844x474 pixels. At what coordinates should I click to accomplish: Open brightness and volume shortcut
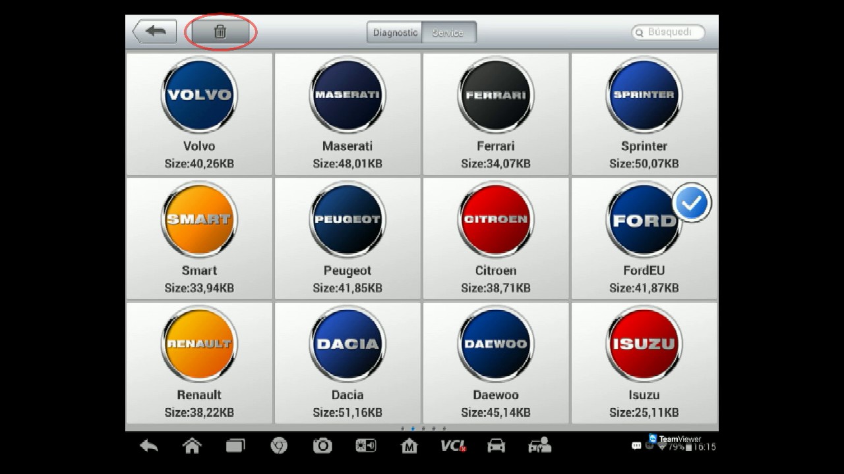[x=366, y=446]
